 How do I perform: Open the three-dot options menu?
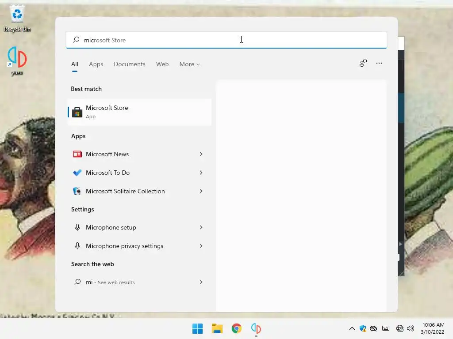(x=379, y=63)
